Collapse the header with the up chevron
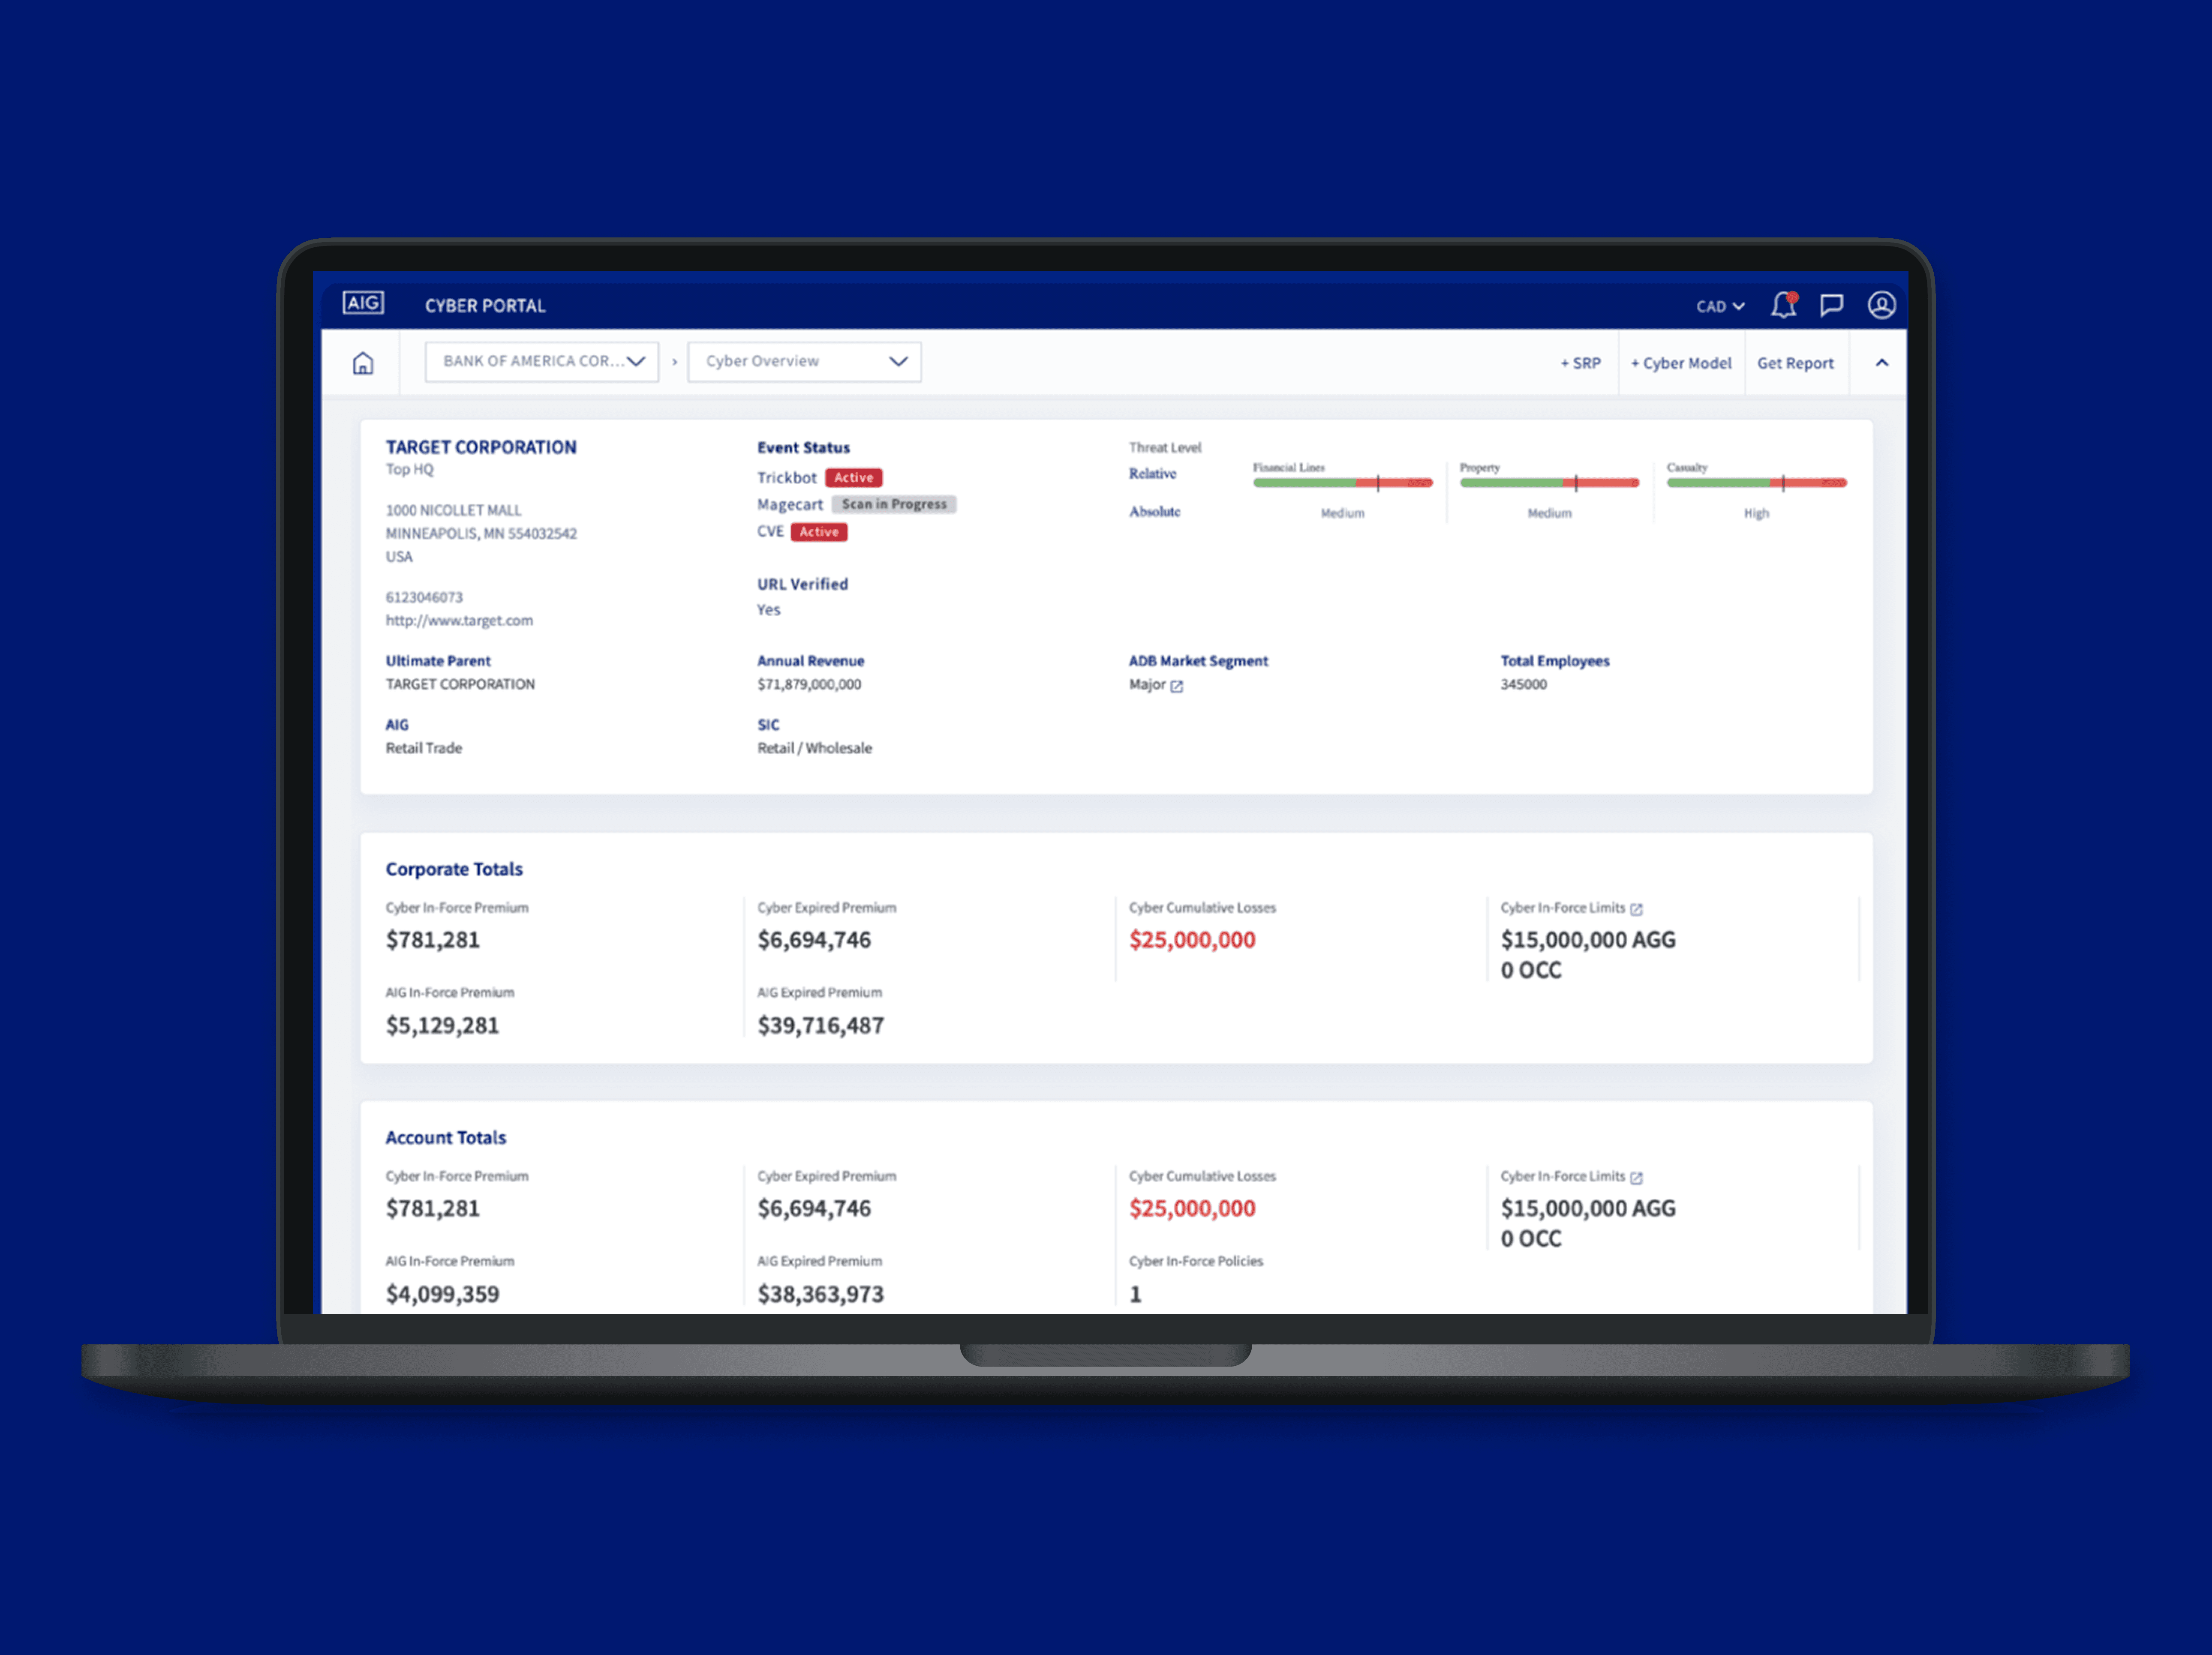The height and width of the screenshot is (1655, 2212). coord(1881,363)
